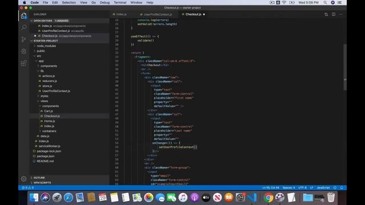
Task: Open Safari from the dock
Action: coord(68,198)
